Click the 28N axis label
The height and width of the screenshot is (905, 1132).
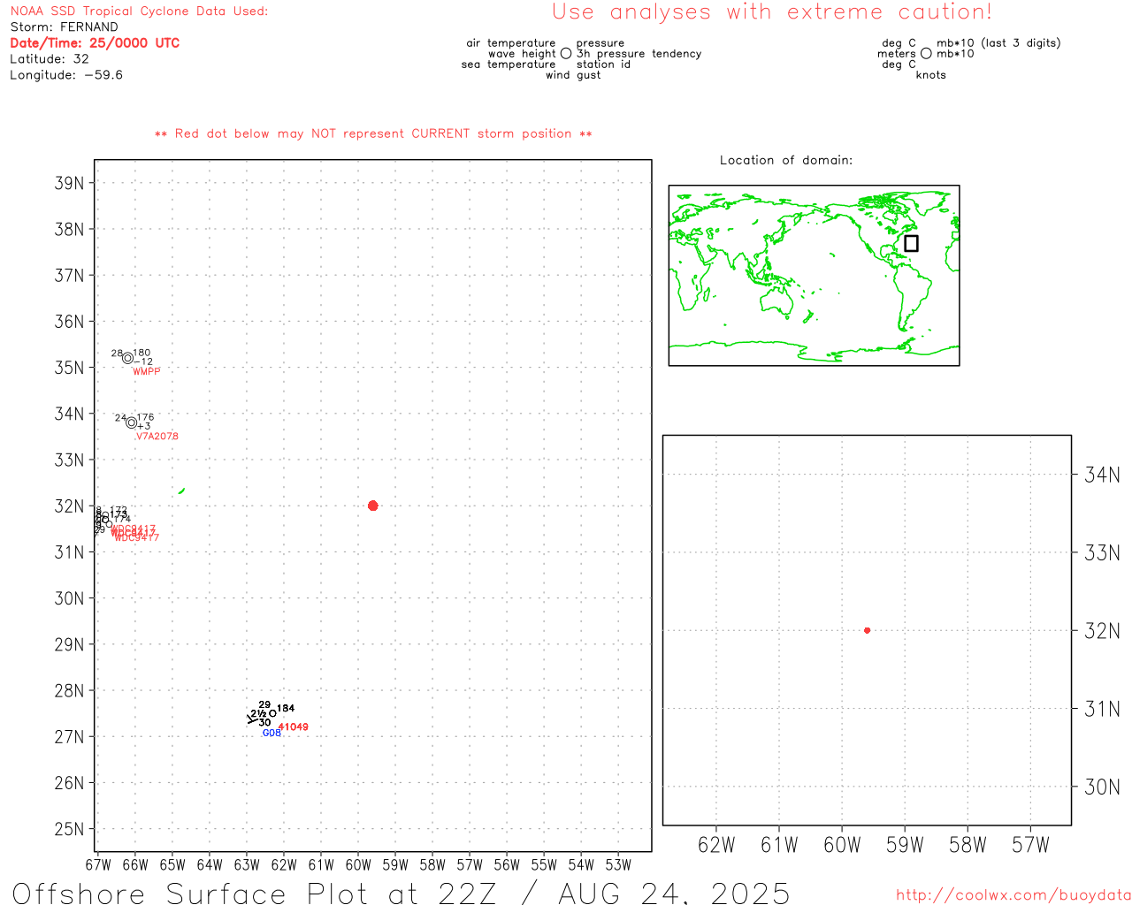pos(69,691)
